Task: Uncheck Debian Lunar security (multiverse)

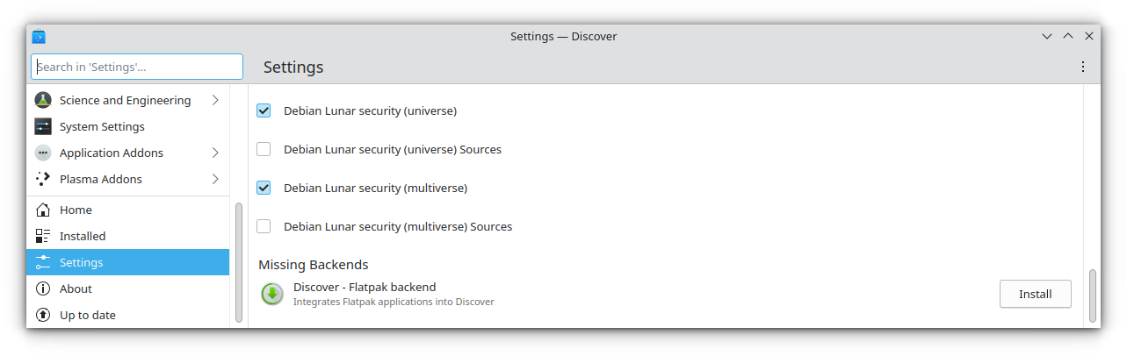Action: (264, 188)
